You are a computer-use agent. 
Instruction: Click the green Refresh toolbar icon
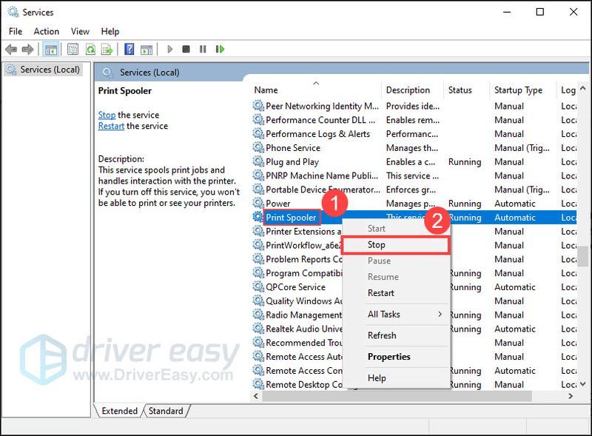point(90,50)
